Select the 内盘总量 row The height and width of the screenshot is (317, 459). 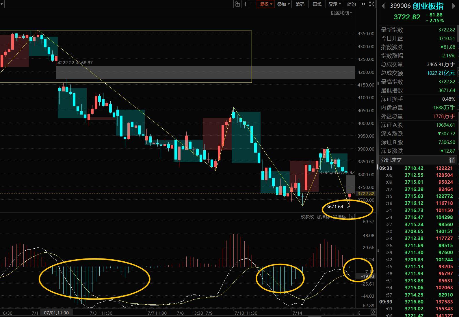pos(418,108)
